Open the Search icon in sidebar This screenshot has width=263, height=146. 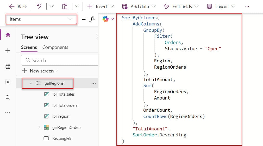click(8, 97)
